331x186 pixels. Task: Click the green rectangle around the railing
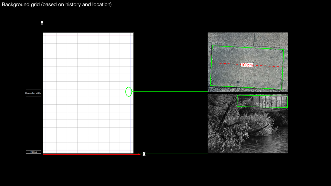[x=262, y=96]
